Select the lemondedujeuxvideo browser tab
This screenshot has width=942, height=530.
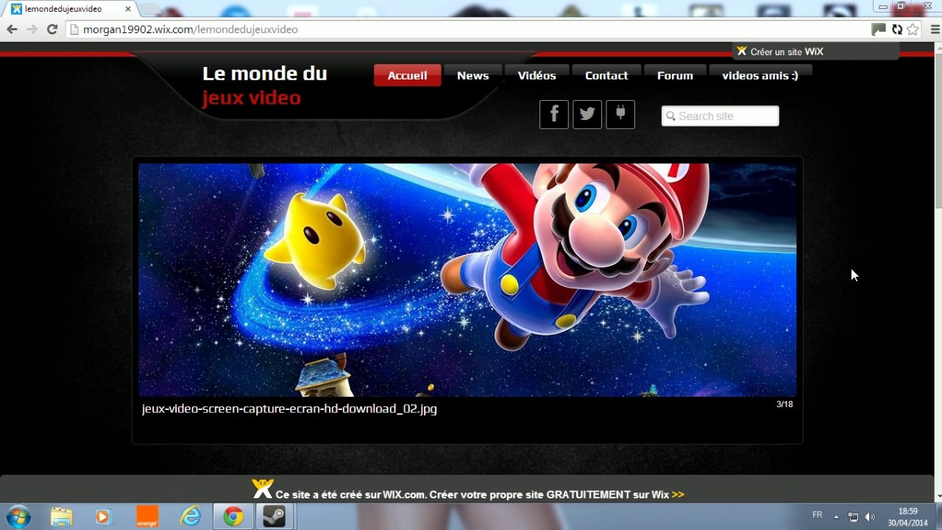tap(70, 9)
